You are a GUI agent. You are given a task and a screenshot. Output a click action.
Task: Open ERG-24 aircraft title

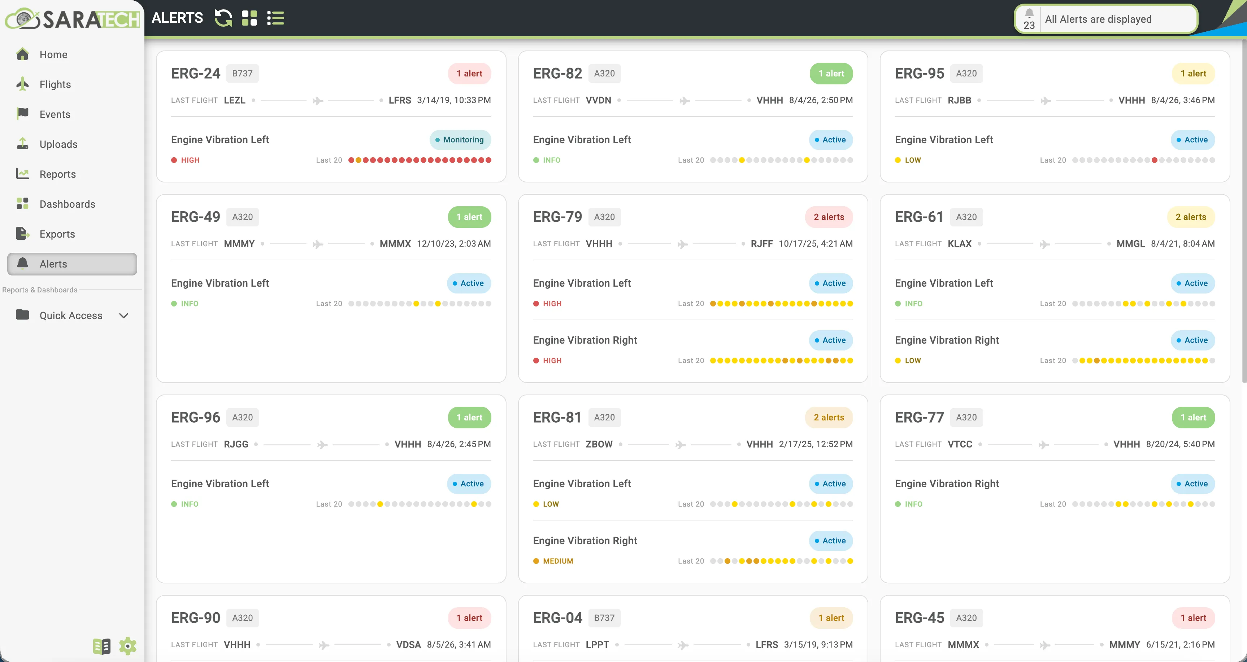pos(196,74)
